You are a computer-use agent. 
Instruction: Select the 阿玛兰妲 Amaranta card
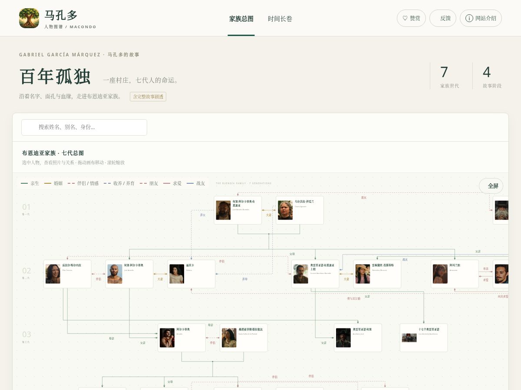(455, 274)
